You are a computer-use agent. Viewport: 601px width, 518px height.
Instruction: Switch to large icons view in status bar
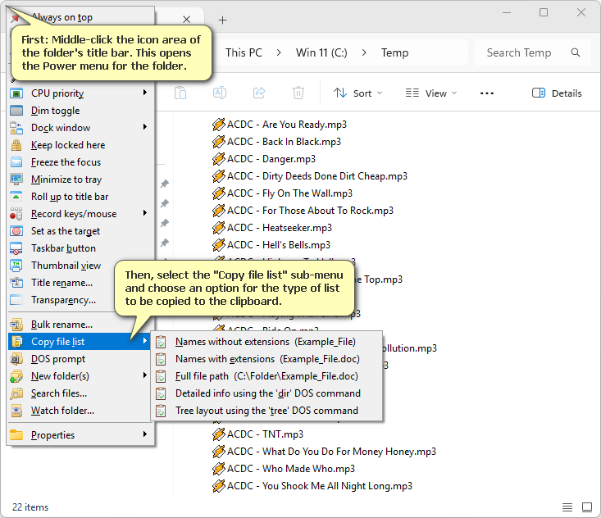click(x=587, y=507)
